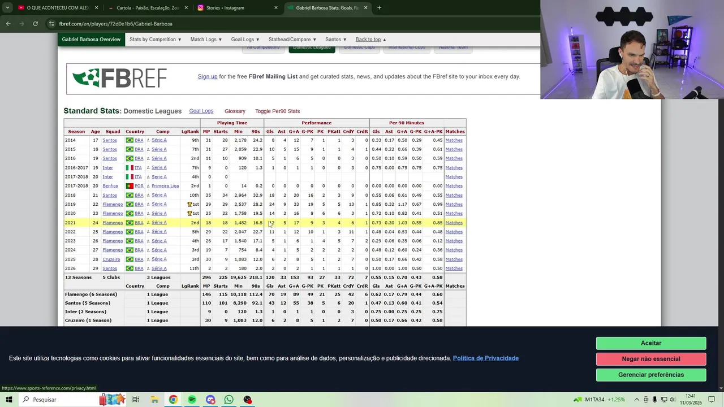The width and height of the screenshot is (724, 407).
Task: Click the FBREF logo
Action: (119, 78)
